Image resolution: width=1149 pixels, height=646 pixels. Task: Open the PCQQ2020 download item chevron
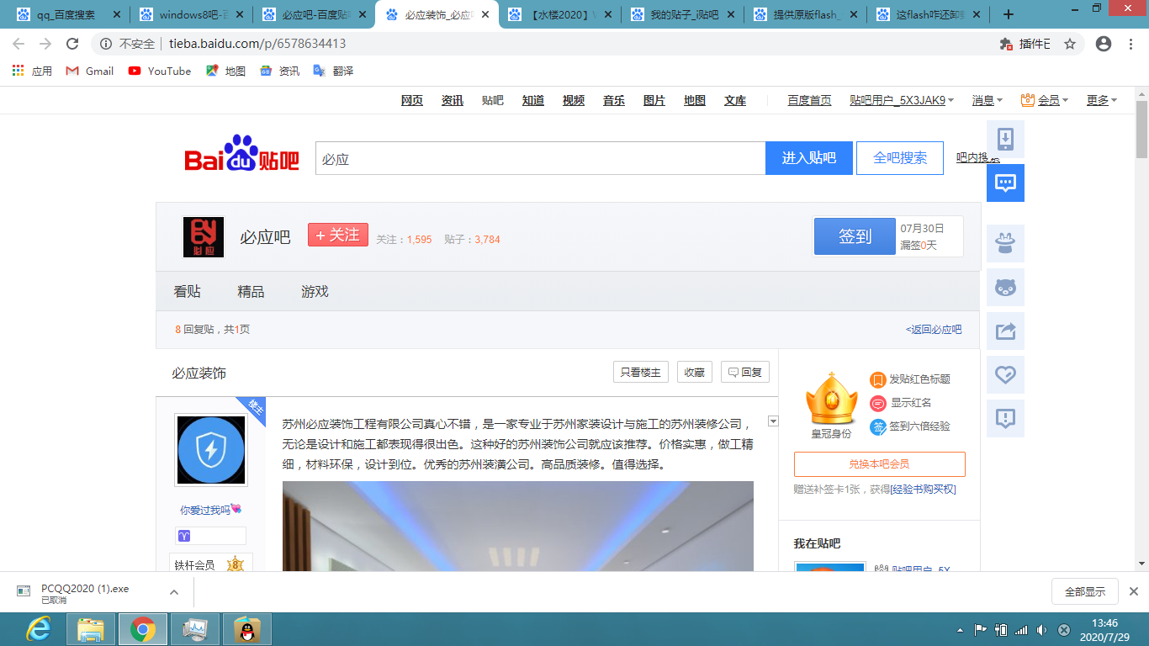174,592
